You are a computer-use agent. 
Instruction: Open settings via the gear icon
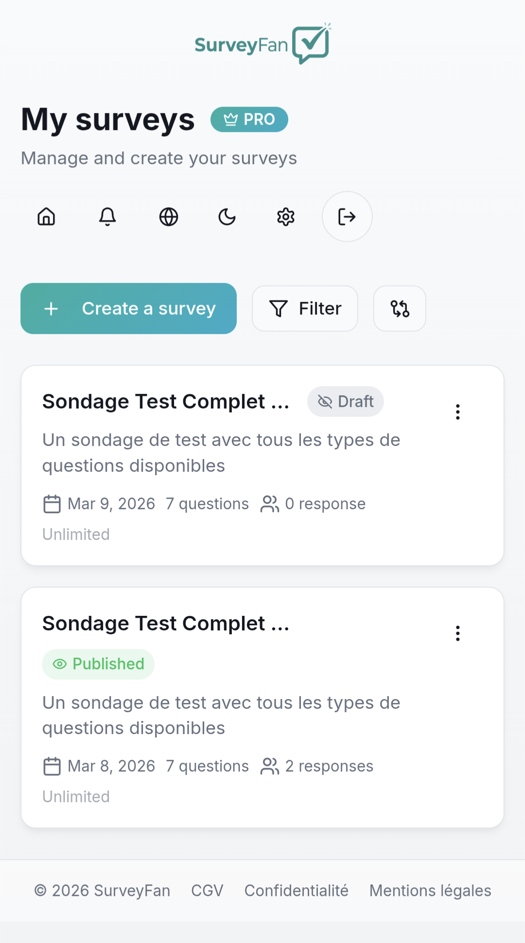[285, 217]
